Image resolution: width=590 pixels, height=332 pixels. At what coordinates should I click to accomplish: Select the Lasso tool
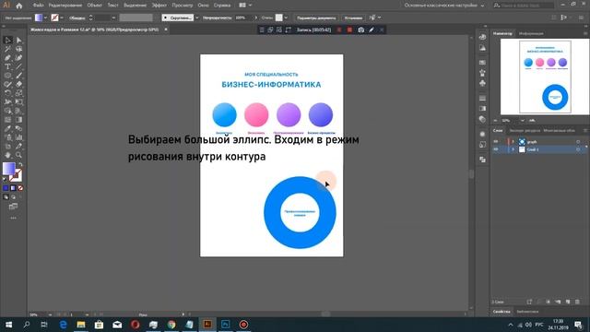[x=18, y=49]
